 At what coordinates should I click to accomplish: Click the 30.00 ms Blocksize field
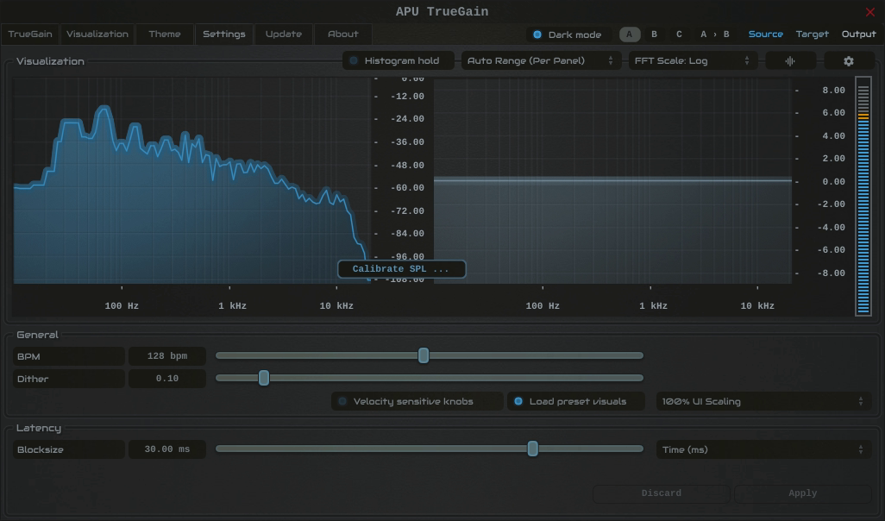coord(167,450)
